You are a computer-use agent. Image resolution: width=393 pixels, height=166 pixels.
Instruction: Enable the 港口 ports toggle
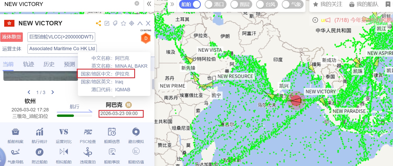216,4
